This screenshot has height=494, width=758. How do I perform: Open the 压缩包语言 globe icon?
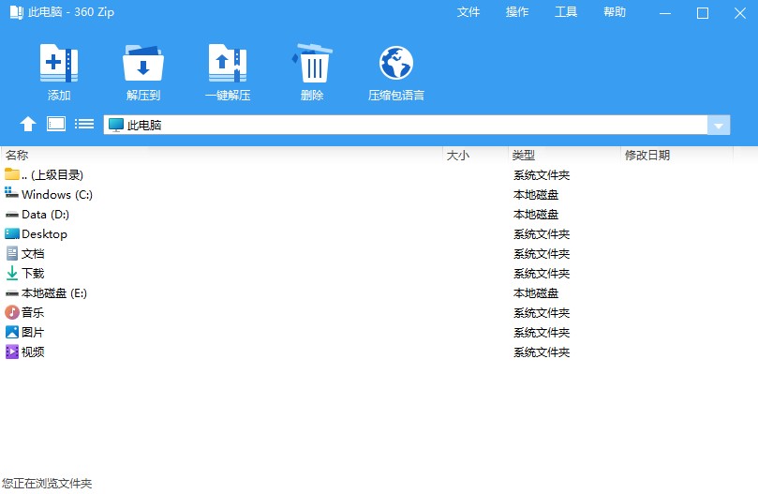tap(396, 64)
